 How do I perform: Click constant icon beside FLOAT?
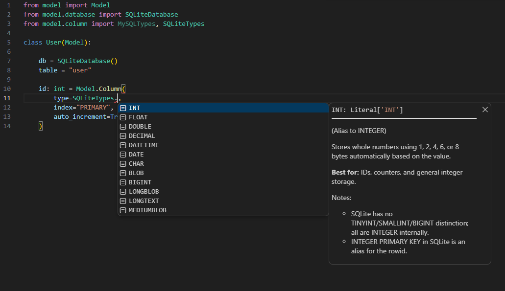[x=123, y=117]
